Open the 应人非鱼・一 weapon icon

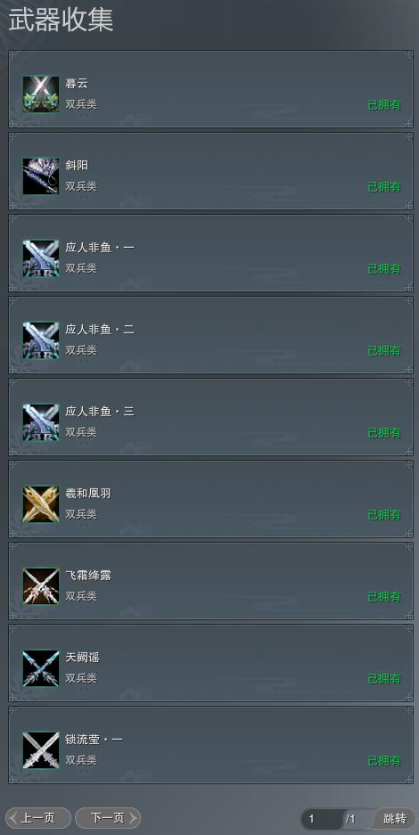pyautogui.click(x=41, y=258)
